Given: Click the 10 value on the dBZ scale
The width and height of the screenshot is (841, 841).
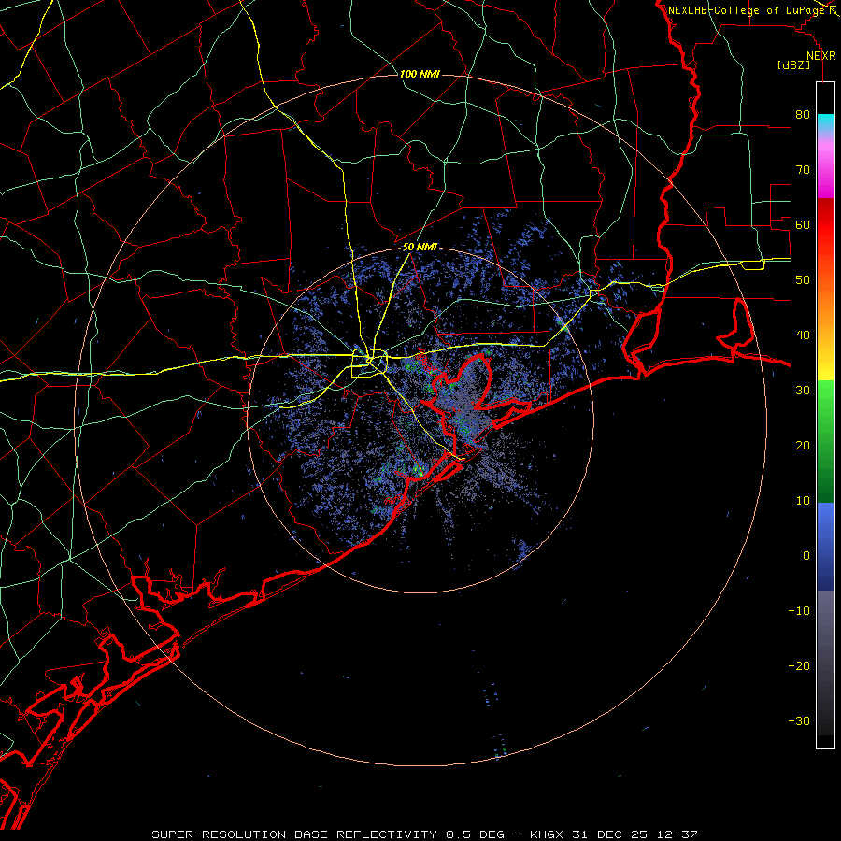Looking at the screenshot, I should pos(803,501).
